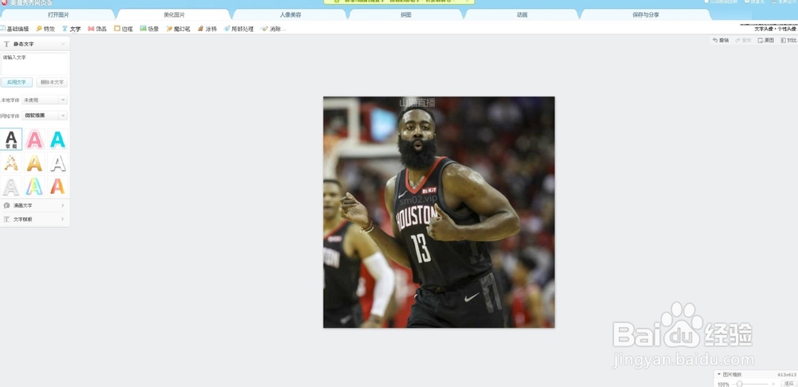Switch to the 打开图片 tab
The height and width of the screenshot is (387, 798).
(58, 15)
